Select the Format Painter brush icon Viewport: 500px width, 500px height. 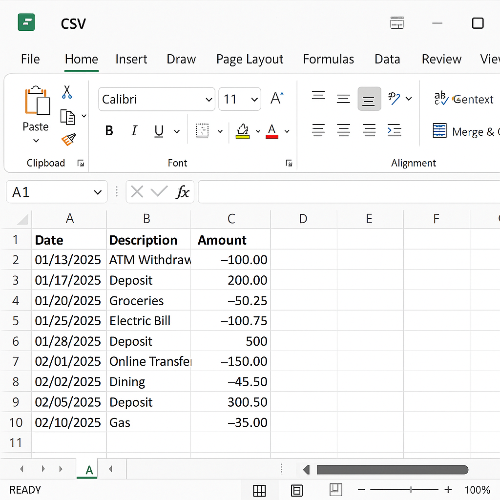68,140
